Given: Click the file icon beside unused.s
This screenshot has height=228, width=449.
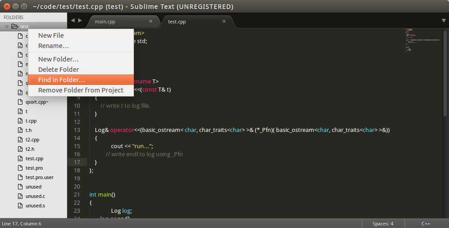Looking at the screenshot, I should point(20,206).
